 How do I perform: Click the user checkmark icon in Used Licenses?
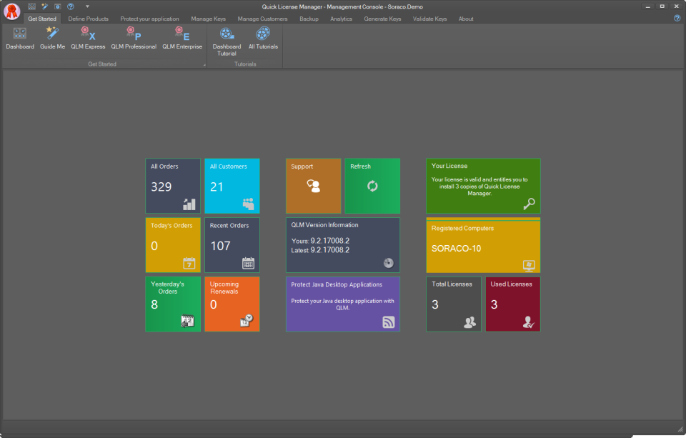[529, 322]
